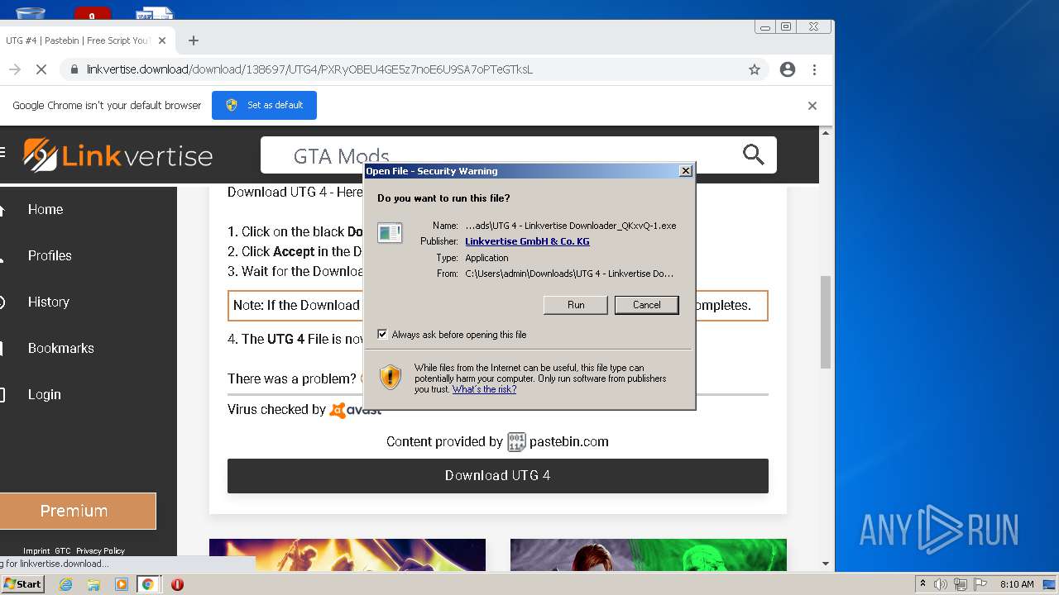Click the right green game thumbnail
Viewport: 1059px width, 595px height.
649,555
